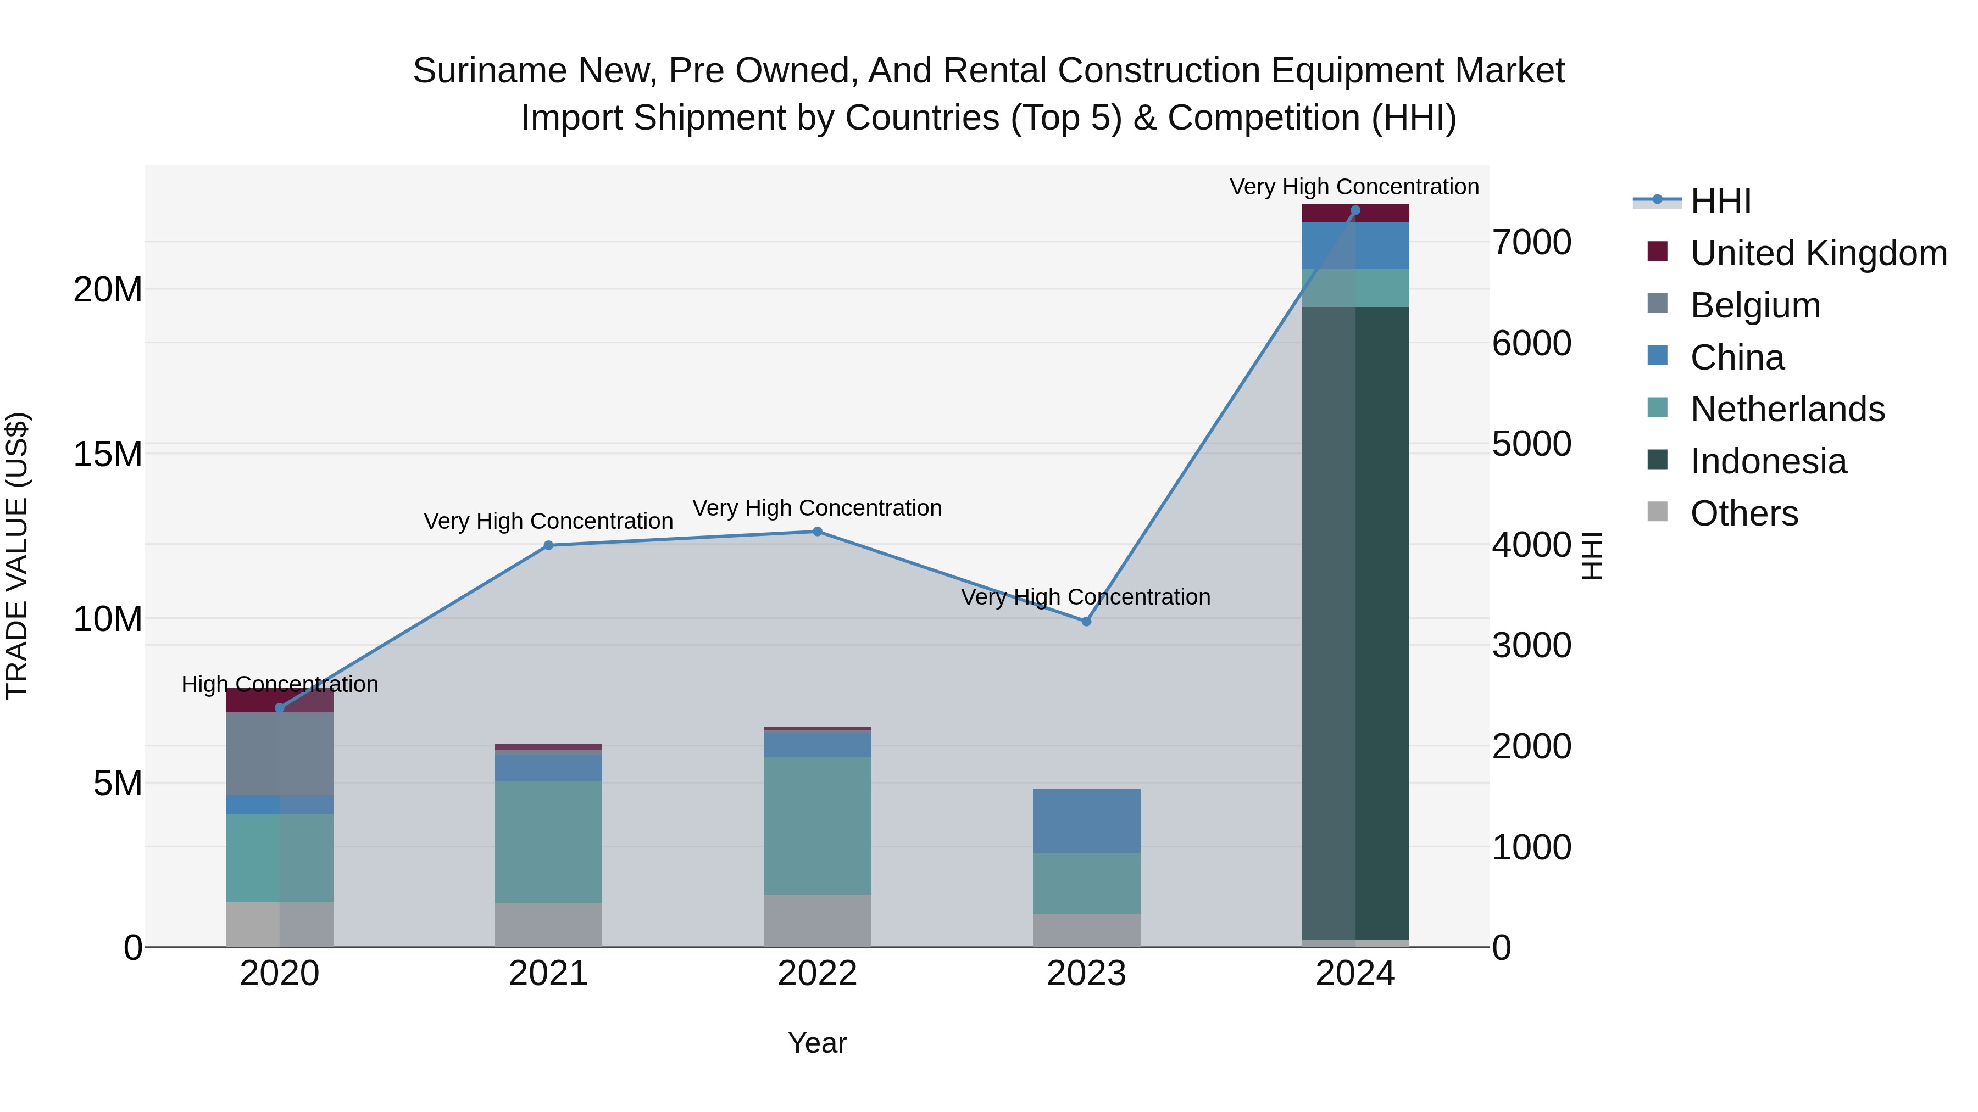Click the 2021 x-axis tick label

[x=548, y=974]
